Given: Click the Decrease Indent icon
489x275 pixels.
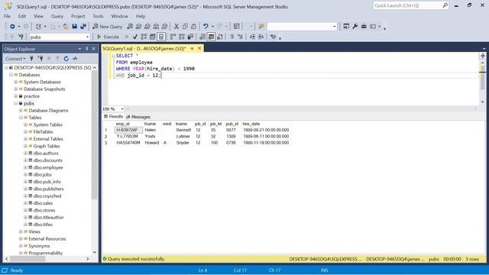Looking at the screenshot, I should pos(252,37).
